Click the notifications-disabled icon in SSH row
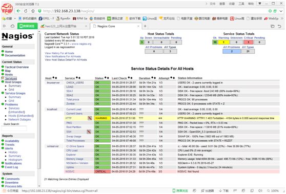 [89, 132]
